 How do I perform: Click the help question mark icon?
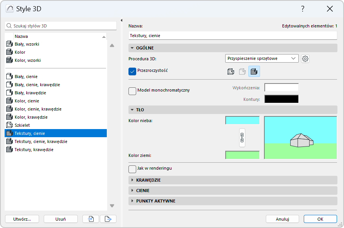pyautogui.click(x=303, y=9)
